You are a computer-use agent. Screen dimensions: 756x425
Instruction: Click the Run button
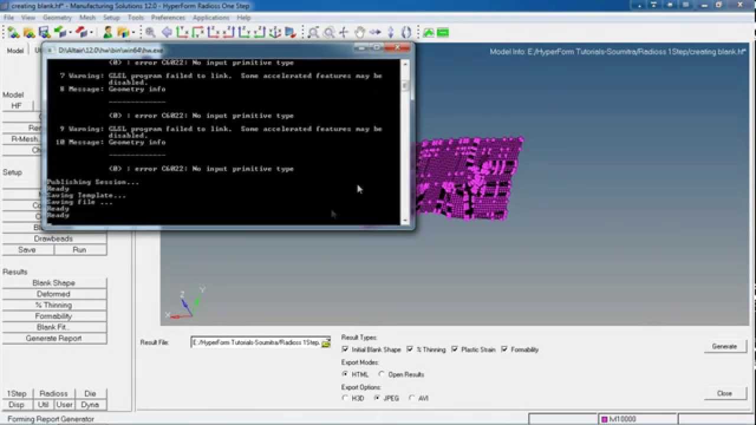[80, 250]
